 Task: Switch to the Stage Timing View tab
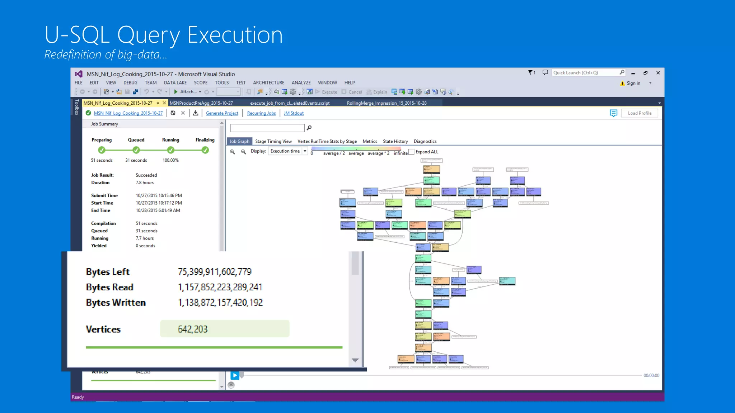(x=273, y=141)
